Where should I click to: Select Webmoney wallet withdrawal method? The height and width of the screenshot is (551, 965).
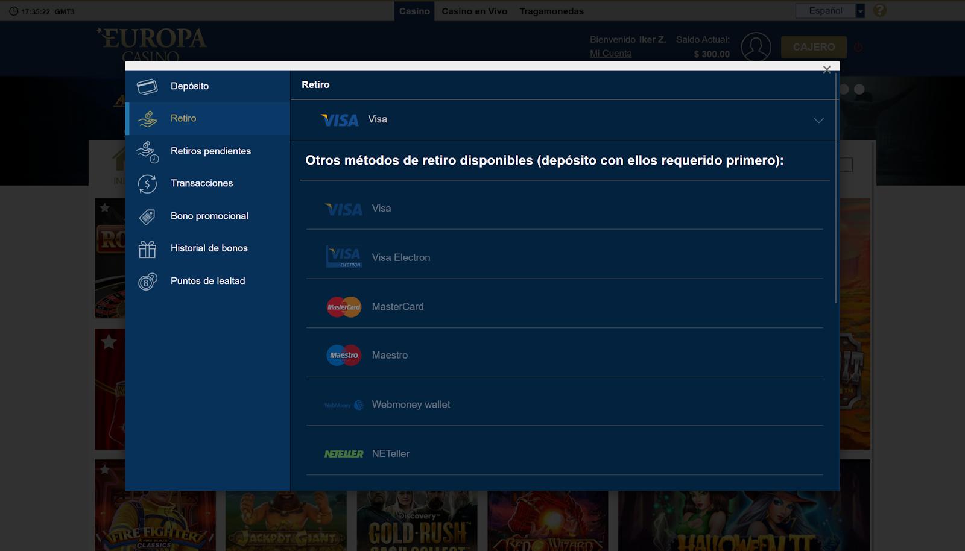pos(565,405)
